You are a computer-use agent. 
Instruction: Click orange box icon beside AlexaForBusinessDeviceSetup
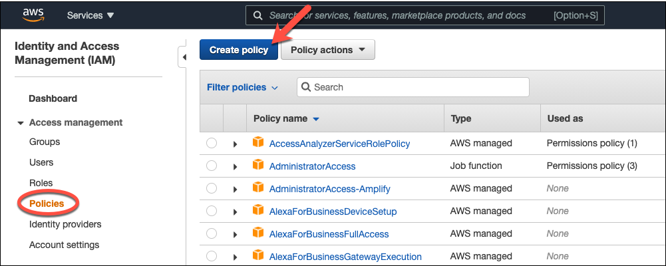point(258,209)
